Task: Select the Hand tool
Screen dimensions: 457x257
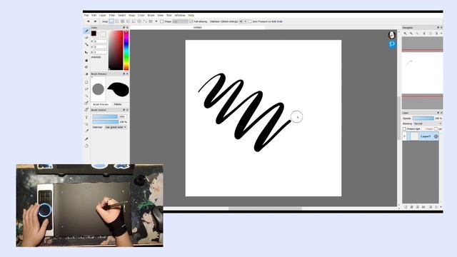Action: (86, 146)
